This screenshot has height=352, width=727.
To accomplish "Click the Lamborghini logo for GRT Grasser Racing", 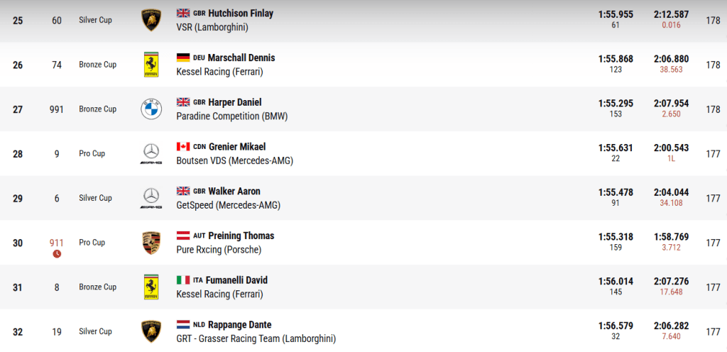I will pos(151,331).
